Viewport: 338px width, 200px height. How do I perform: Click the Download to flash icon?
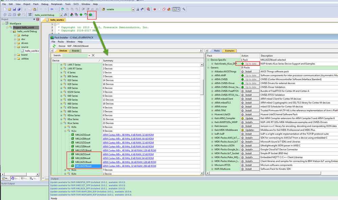[x=30, y=15]
